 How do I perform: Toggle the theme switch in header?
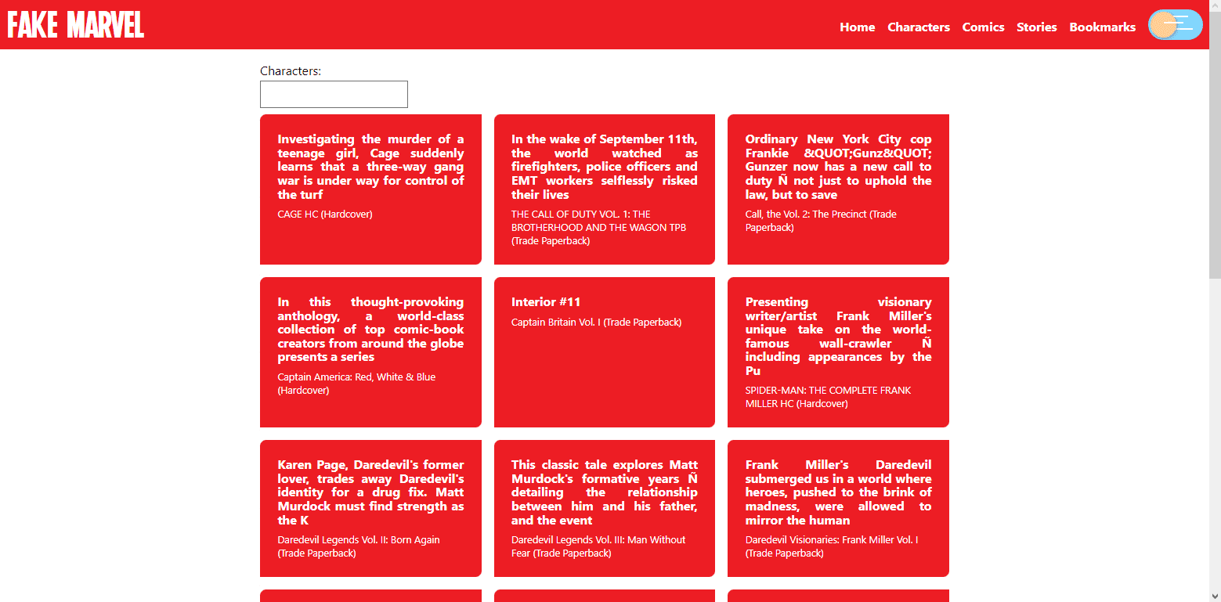pos(1175,25)
